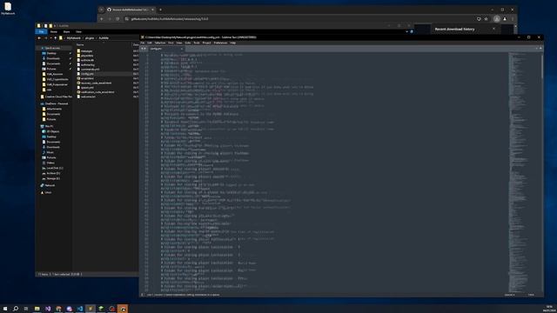Screen dimensions: 557x313
Task: Open the File tab in File Explorer ribbon
Action: point(41,31)
